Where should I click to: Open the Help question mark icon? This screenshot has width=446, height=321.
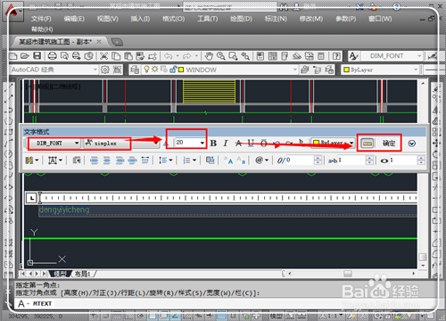click(336, 56)
